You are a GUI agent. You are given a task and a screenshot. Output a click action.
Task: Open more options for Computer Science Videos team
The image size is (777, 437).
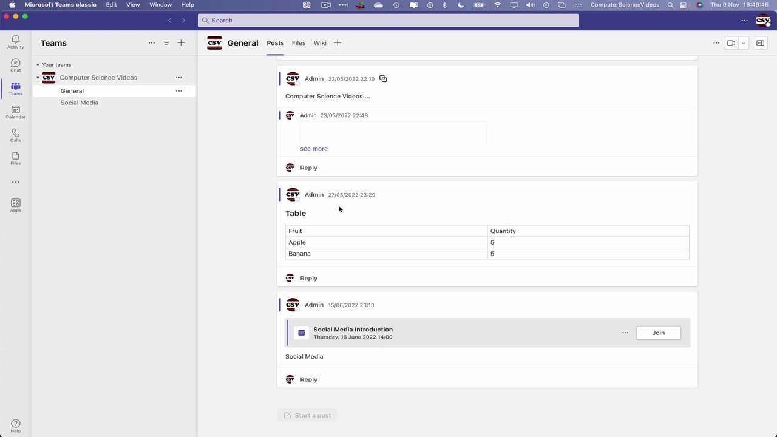179,78
